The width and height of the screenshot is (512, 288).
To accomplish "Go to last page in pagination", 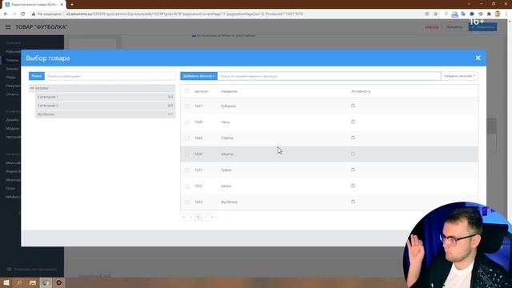I will coord(212,217).
